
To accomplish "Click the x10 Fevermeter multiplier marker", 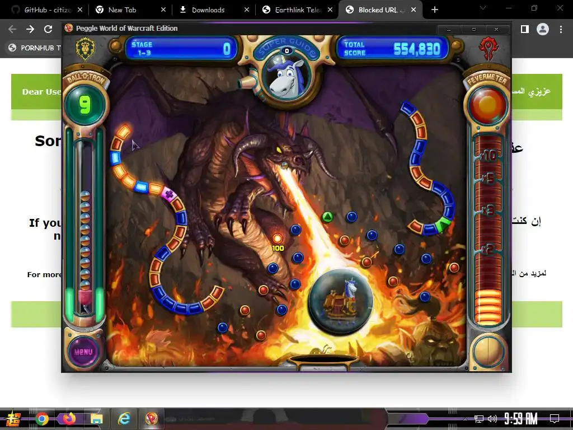I will 488,156.
